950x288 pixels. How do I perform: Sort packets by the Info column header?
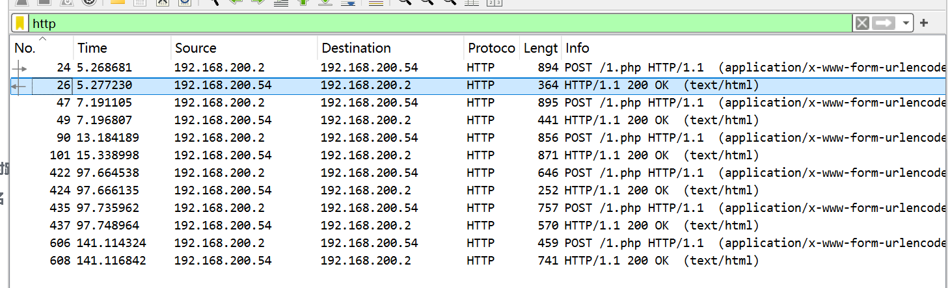click(x=753, y=47)
